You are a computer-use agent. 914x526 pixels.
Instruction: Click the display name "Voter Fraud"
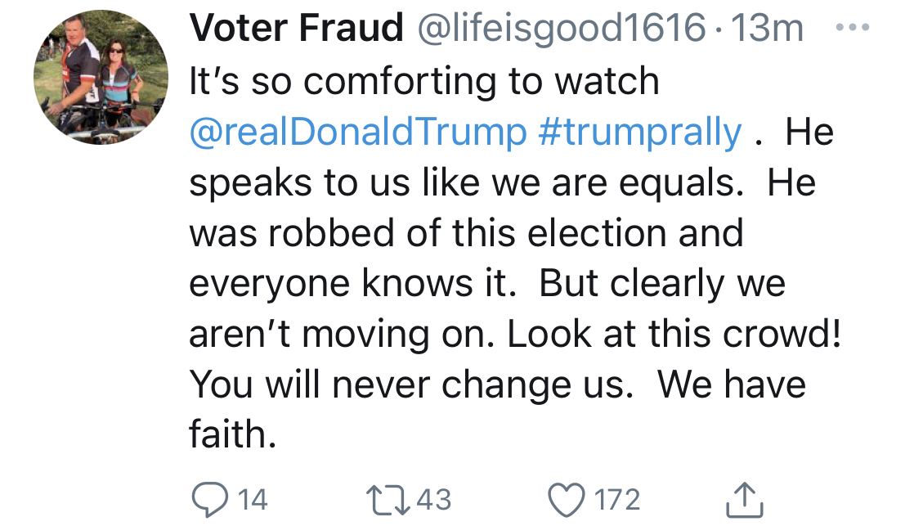pos(296,30)
